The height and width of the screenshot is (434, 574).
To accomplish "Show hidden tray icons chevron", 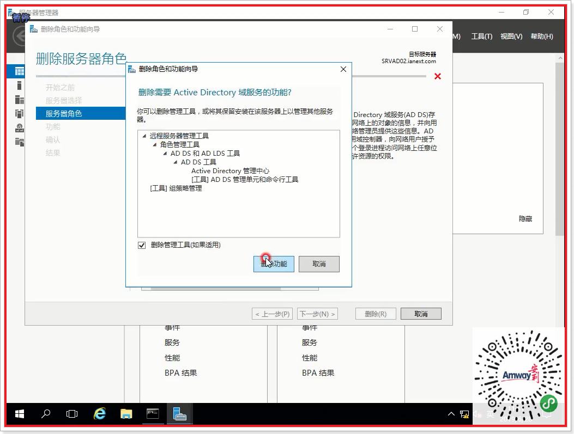I will 451,414.
